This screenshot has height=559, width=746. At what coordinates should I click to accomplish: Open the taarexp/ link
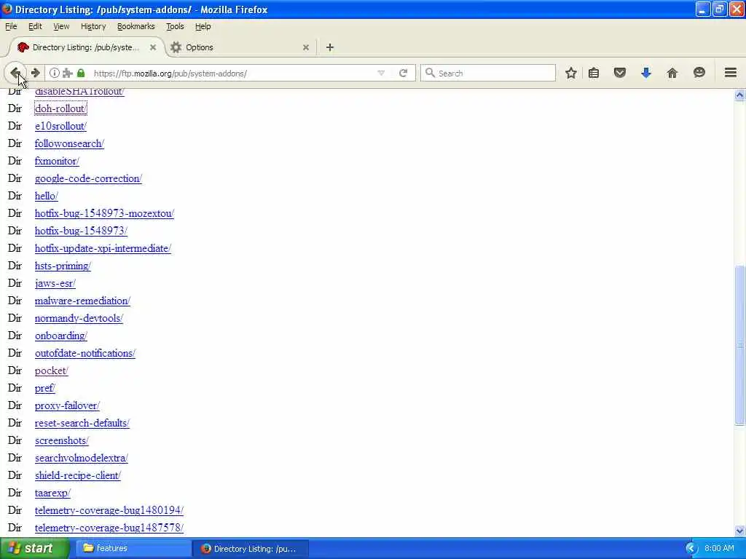point(52,493)
